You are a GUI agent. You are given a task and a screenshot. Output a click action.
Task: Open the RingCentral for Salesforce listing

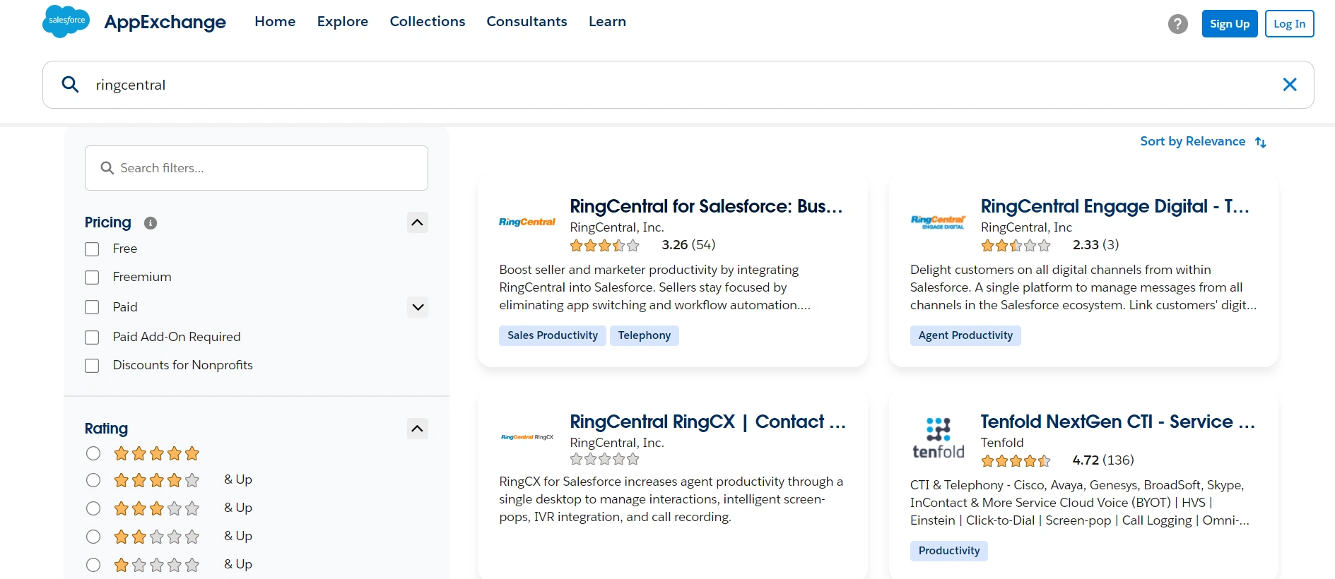pos(705,206)
